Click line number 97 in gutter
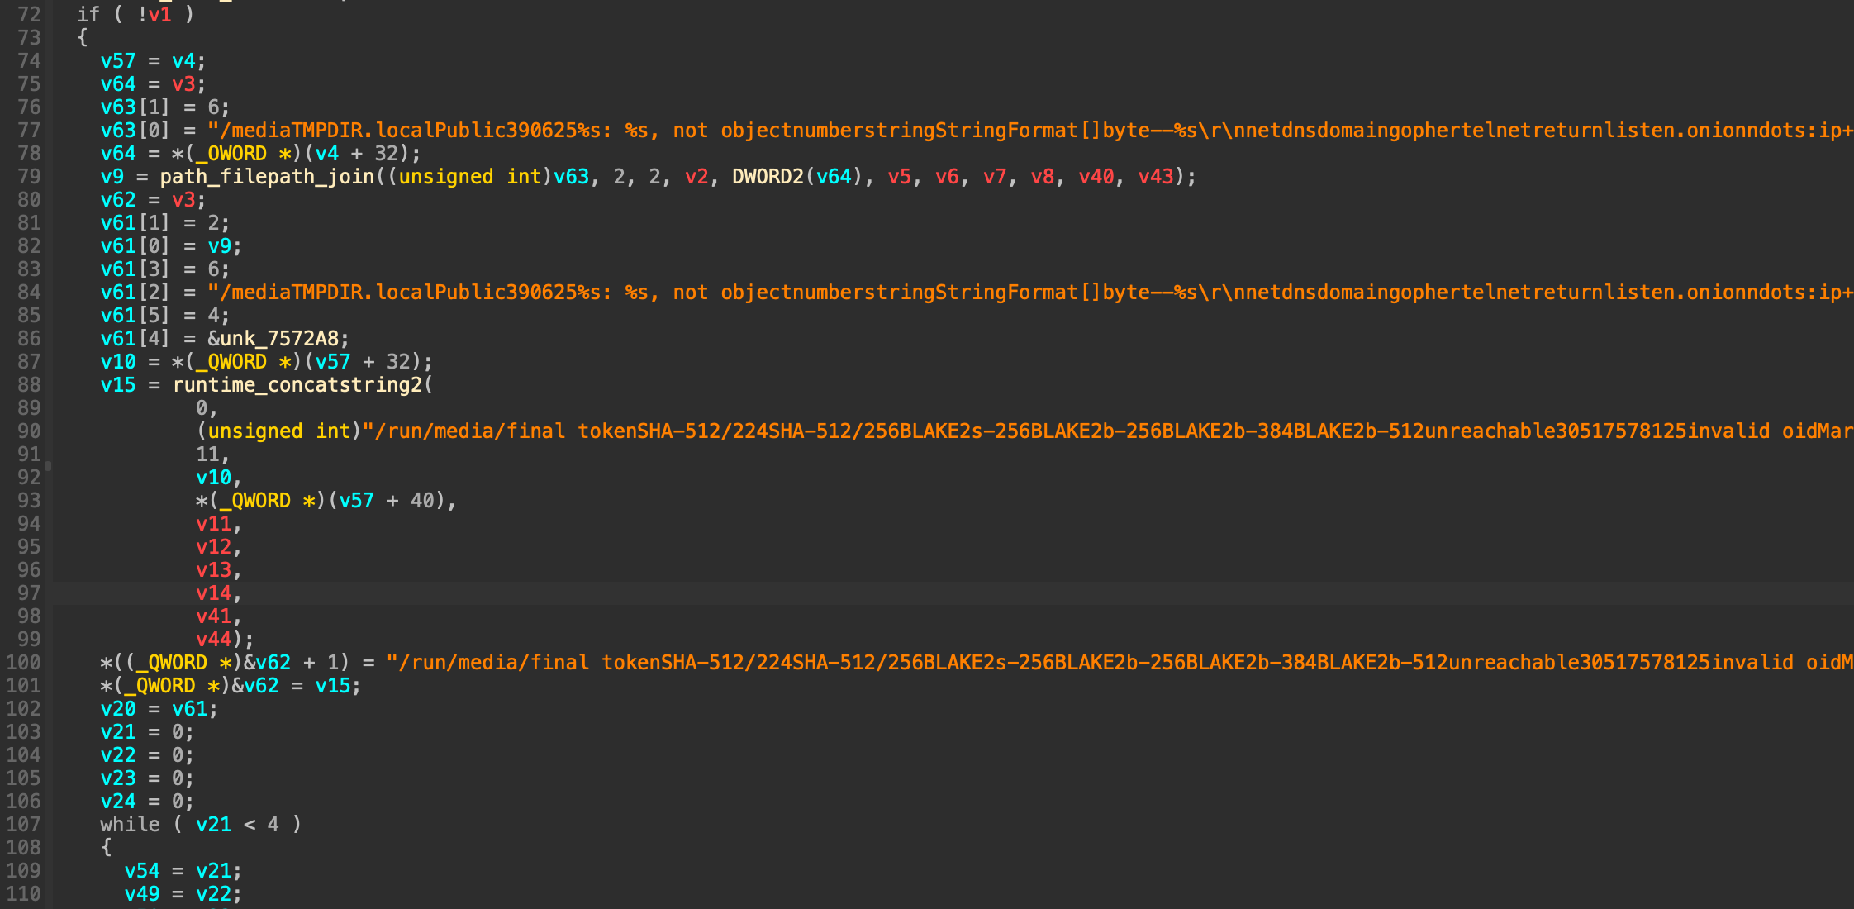This screenshot has width=1854, height=909. (x=28, y=593)
